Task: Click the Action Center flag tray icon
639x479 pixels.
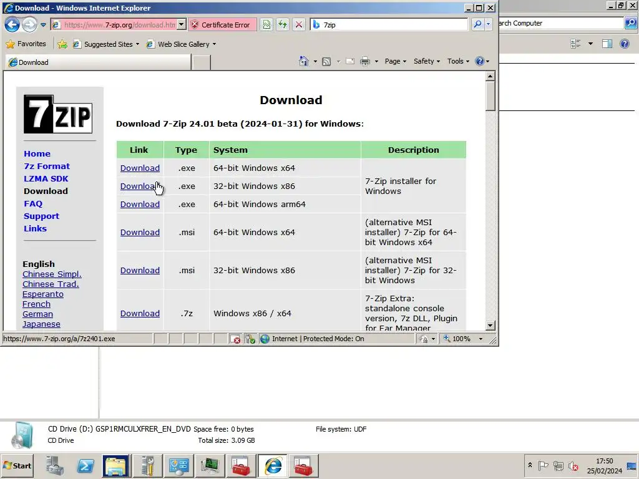Action: (x=543, y=465)
